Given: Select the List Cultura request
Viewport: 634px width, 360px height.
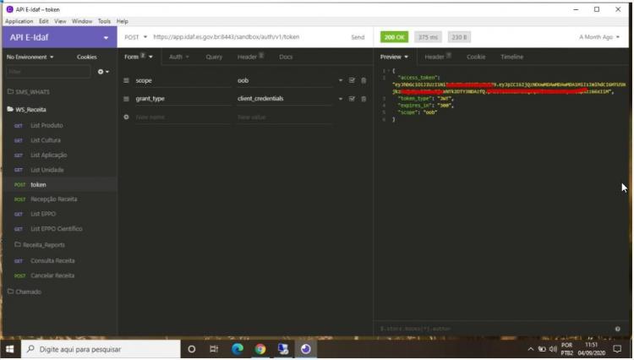Looking at the screenshot, I should point(46,140).
